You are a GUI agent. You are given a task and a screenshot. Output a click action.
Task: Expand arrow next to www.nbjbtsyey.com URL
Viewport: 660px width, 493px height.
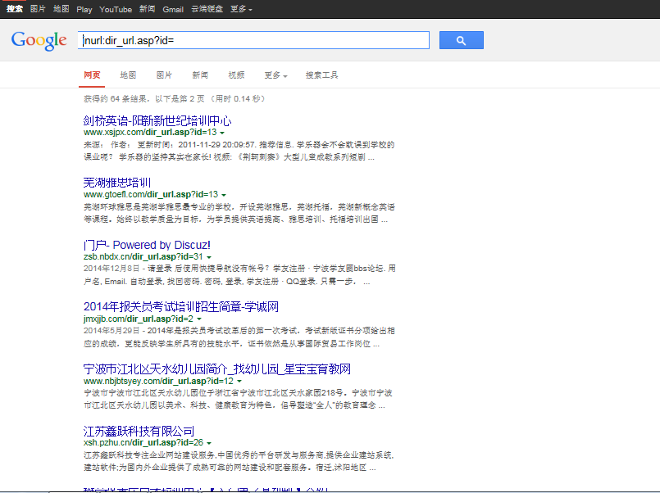coord(239,381)
